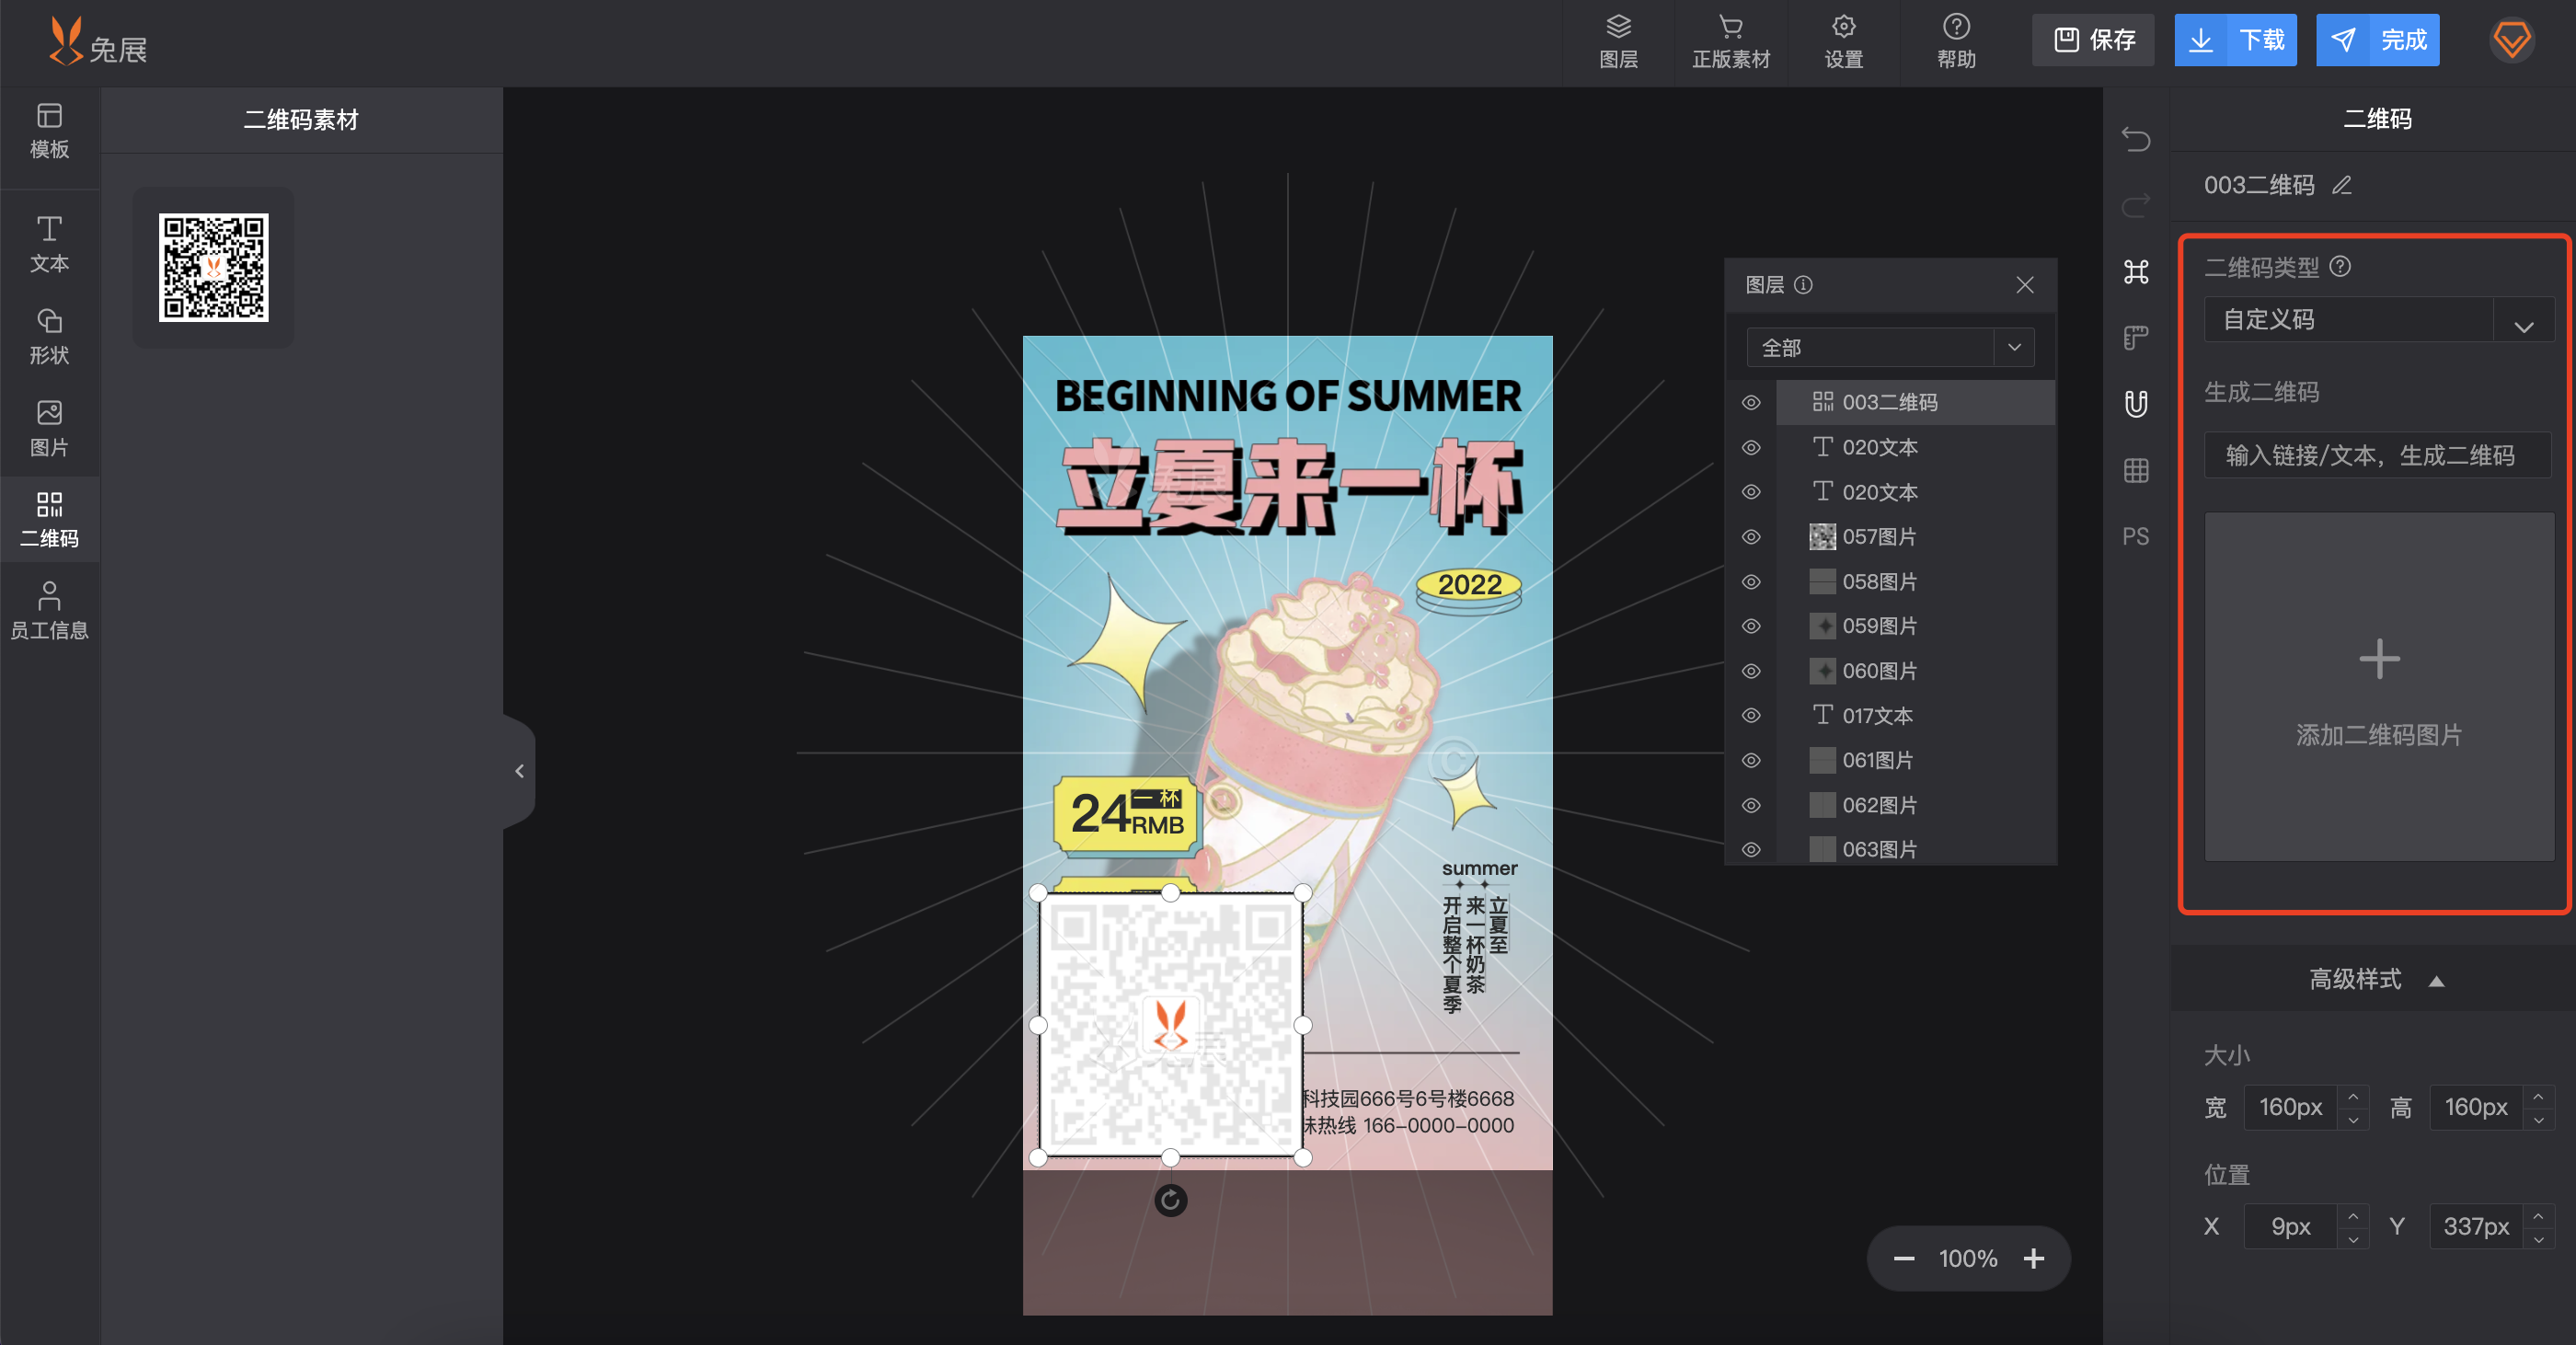Viewport: 2576px width, 1345px height.
Task: Toggle the magnet snapping icon
Action: 2136,404
